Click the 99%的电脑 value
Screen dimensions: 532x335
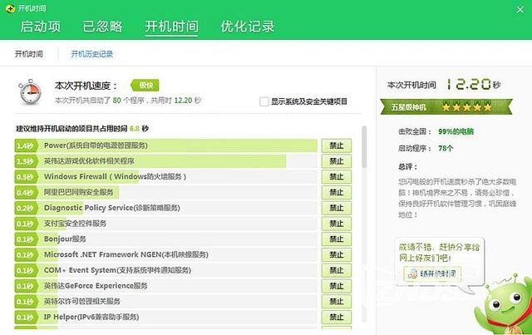[456, 131]
